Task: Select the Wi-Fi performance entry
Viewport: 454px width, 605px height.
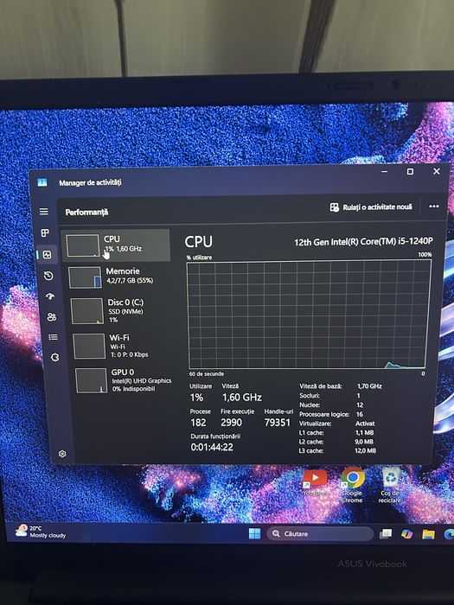Action: pyautogui.click(x=124, y=346)
